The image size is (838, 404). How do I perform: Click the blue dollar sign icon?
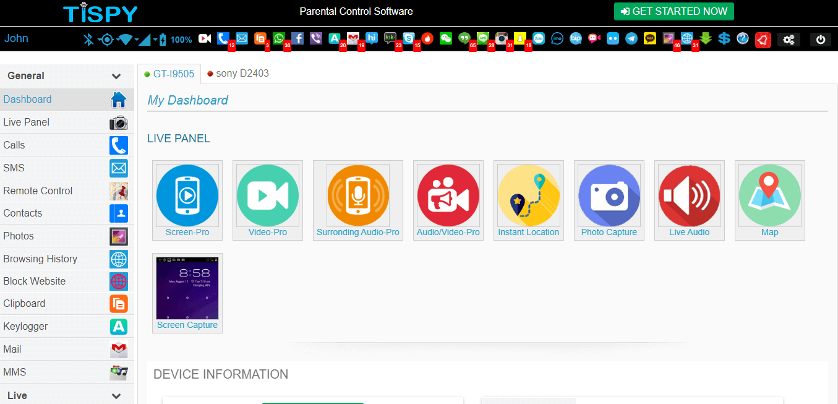click(x=724, y=38)
